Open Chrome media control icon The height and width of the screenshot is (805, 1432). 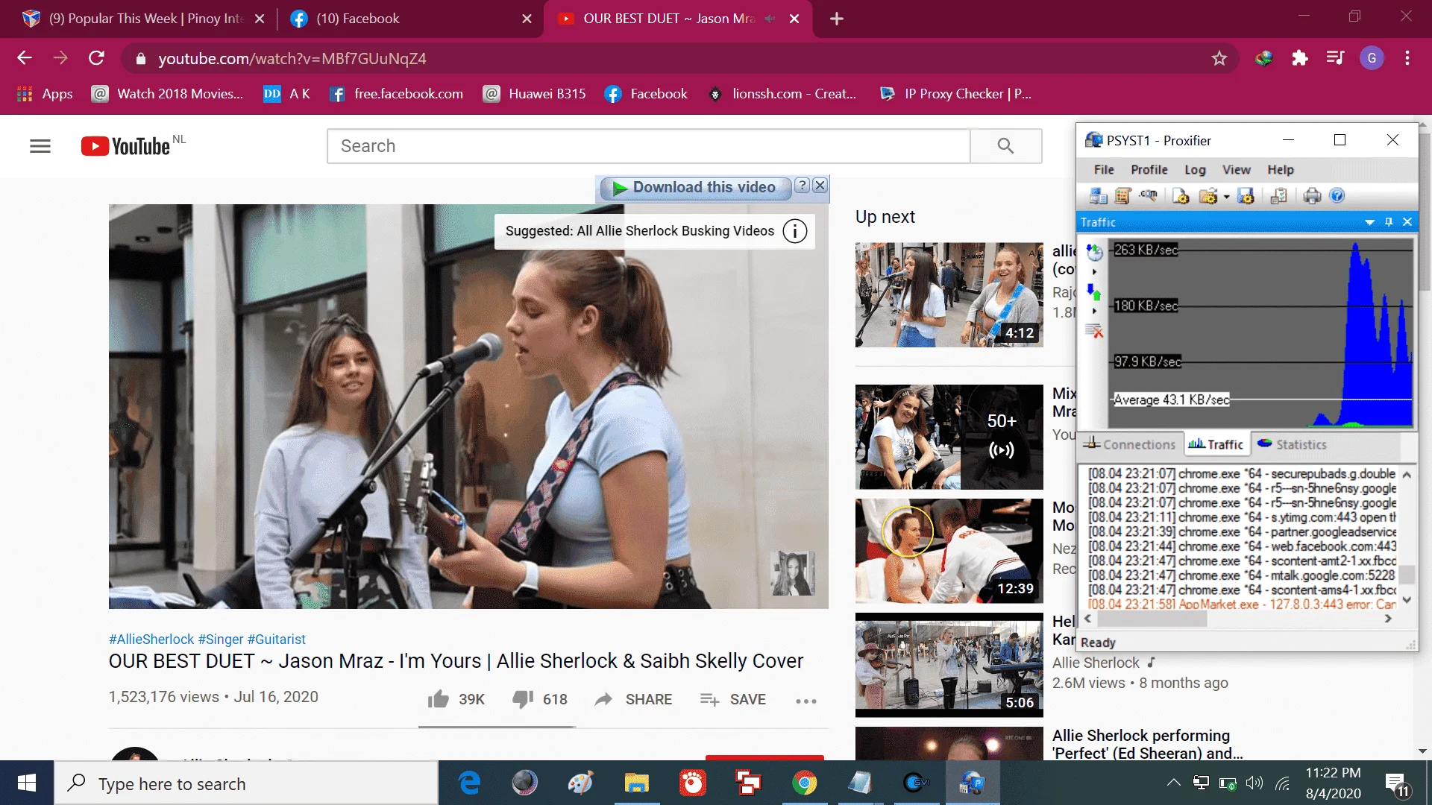(1335, 58)
